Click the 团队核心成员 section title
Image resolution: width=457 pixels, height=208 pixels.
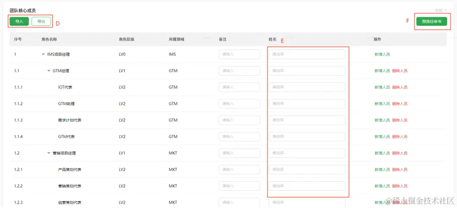(x=23, y=11)
